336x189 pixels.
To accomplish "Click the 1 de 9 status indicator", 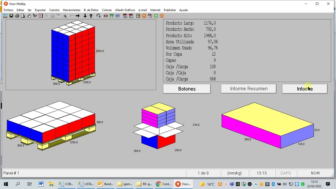I will click(x=203, y=173).
